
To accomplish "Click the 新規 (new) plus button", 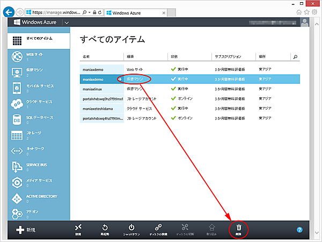I will pyautogui.click(x=21, y=230).
